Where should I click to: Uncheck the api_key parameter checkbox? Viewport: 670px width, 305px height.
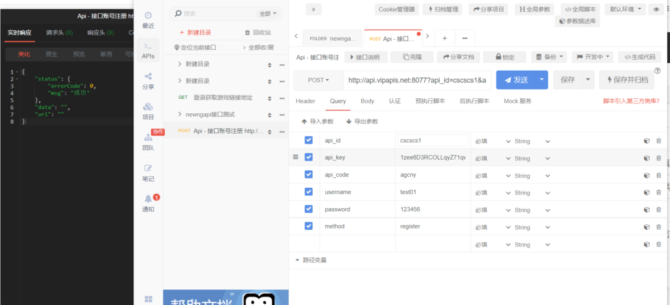pos(309,157)
